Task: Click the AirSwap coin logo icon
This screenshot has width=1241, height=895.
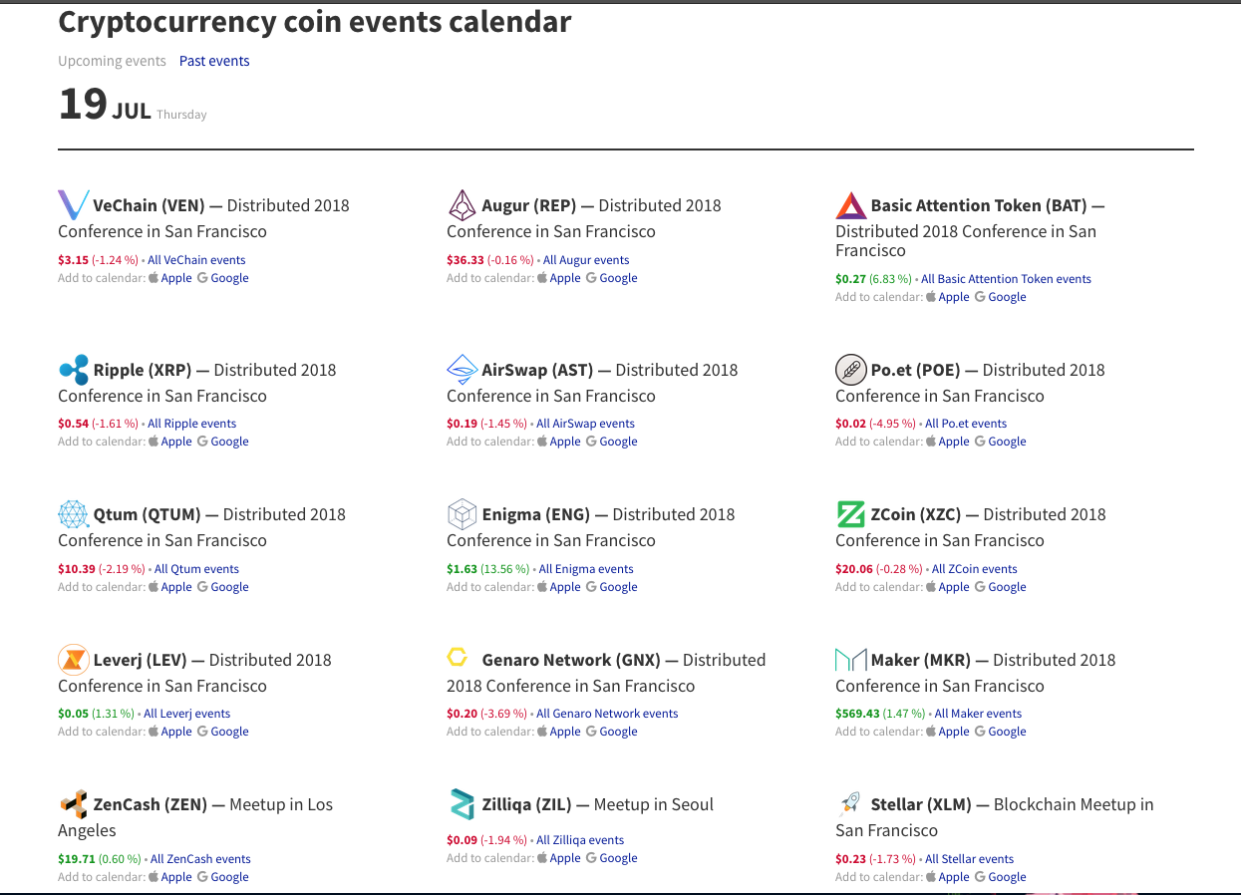Action: [463, 370]
